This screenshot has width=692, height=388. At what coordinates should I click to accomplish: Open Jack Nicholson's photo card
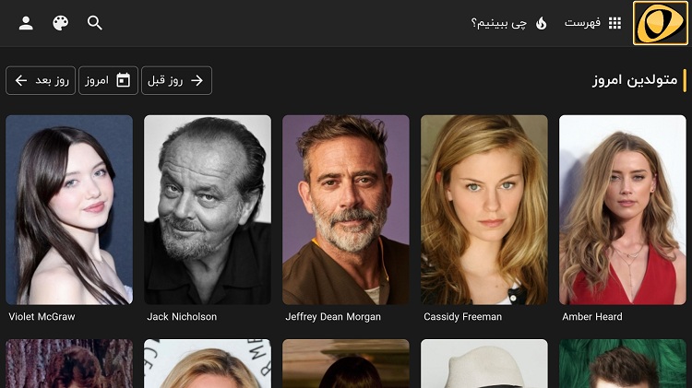pyautogui.click(x=208, y=210)
